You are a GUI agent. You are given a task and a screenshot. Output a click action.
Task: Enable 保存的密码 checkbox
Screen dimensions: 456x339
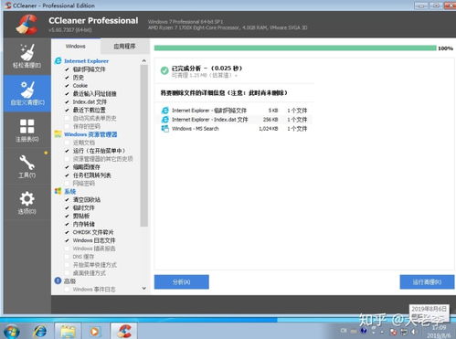coord(67,126)
